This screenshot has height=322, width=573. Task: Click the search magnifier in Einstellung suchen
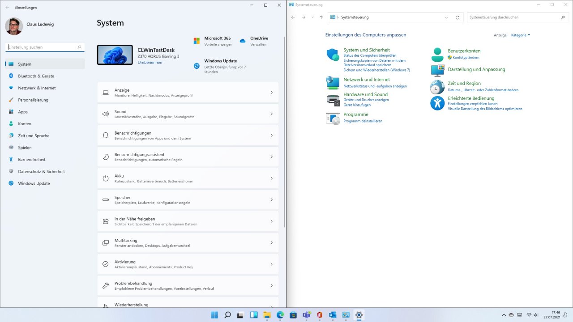point(80,47)
